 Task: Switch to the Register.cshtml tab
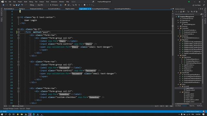click(70, 9)
